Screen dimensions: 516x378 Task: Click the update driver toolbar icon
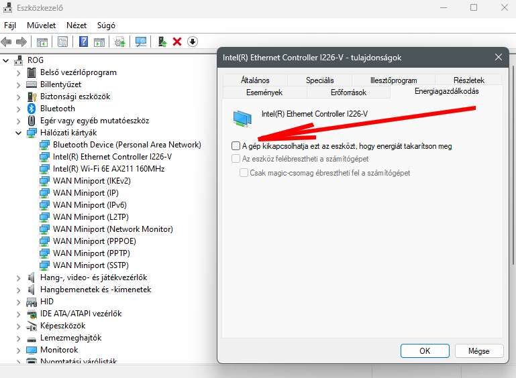pos(120,42)
